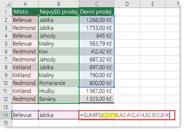Select cell B2 containing Jablka

tap(59, 20)
